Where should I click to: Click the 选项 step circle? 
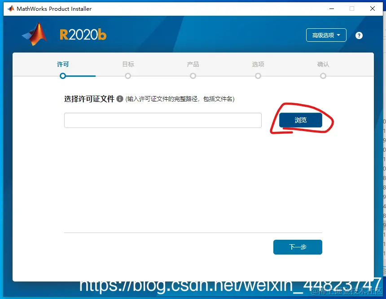click(x=258, y=76)
